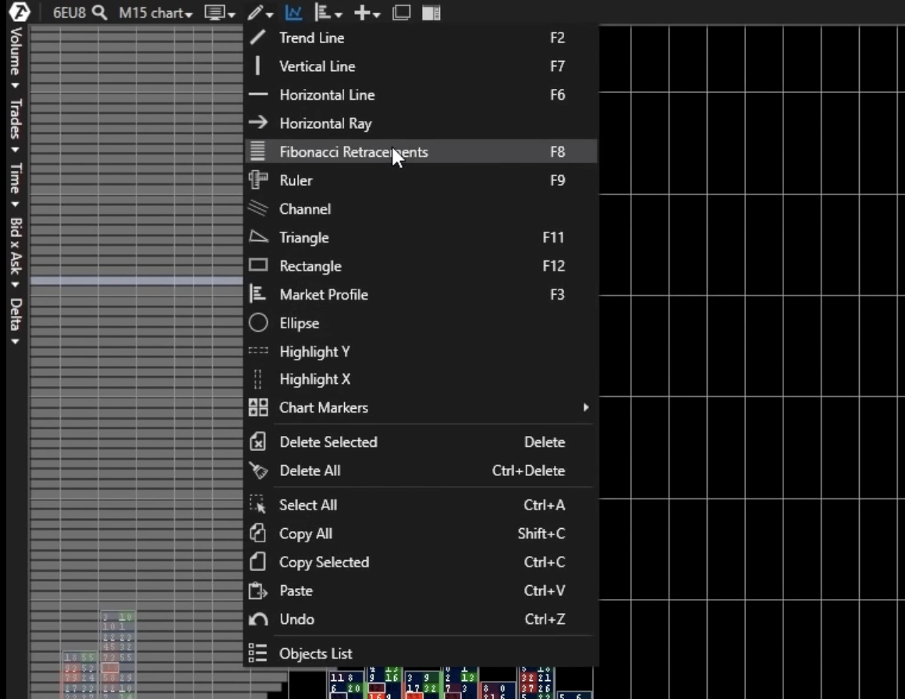Choose Vertical Line from the drawing menu

421,66
